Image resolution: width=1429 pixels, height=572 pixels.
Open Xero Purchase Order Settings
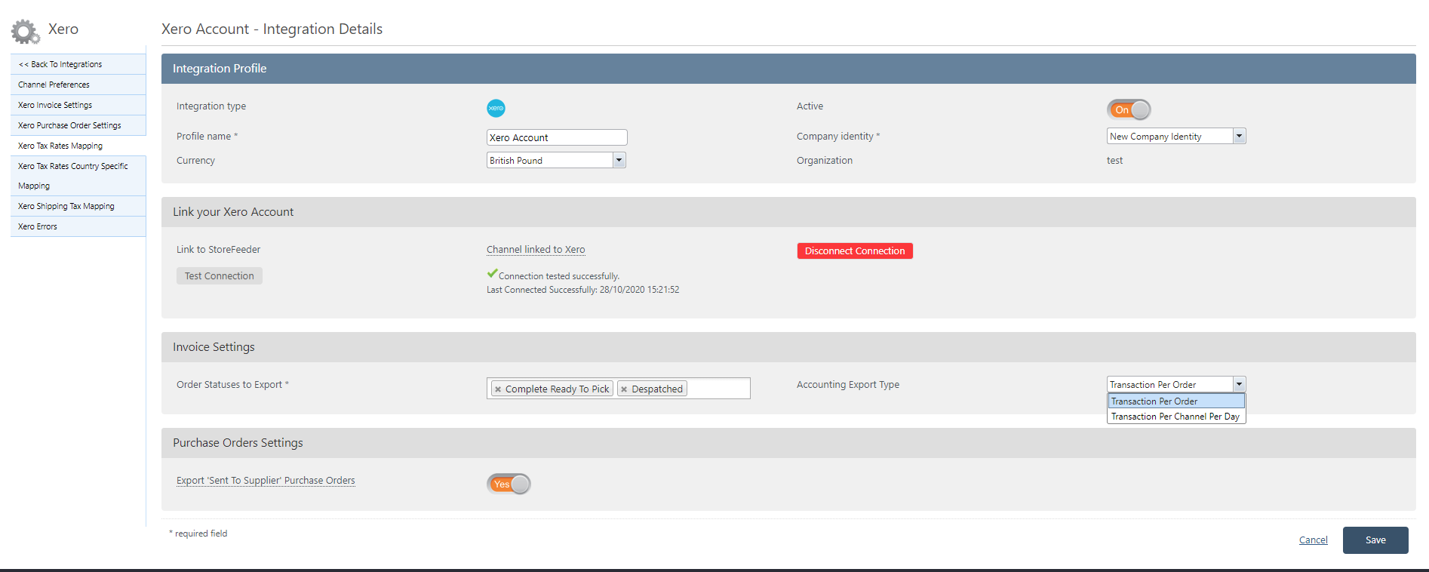[x=78, y=125]
